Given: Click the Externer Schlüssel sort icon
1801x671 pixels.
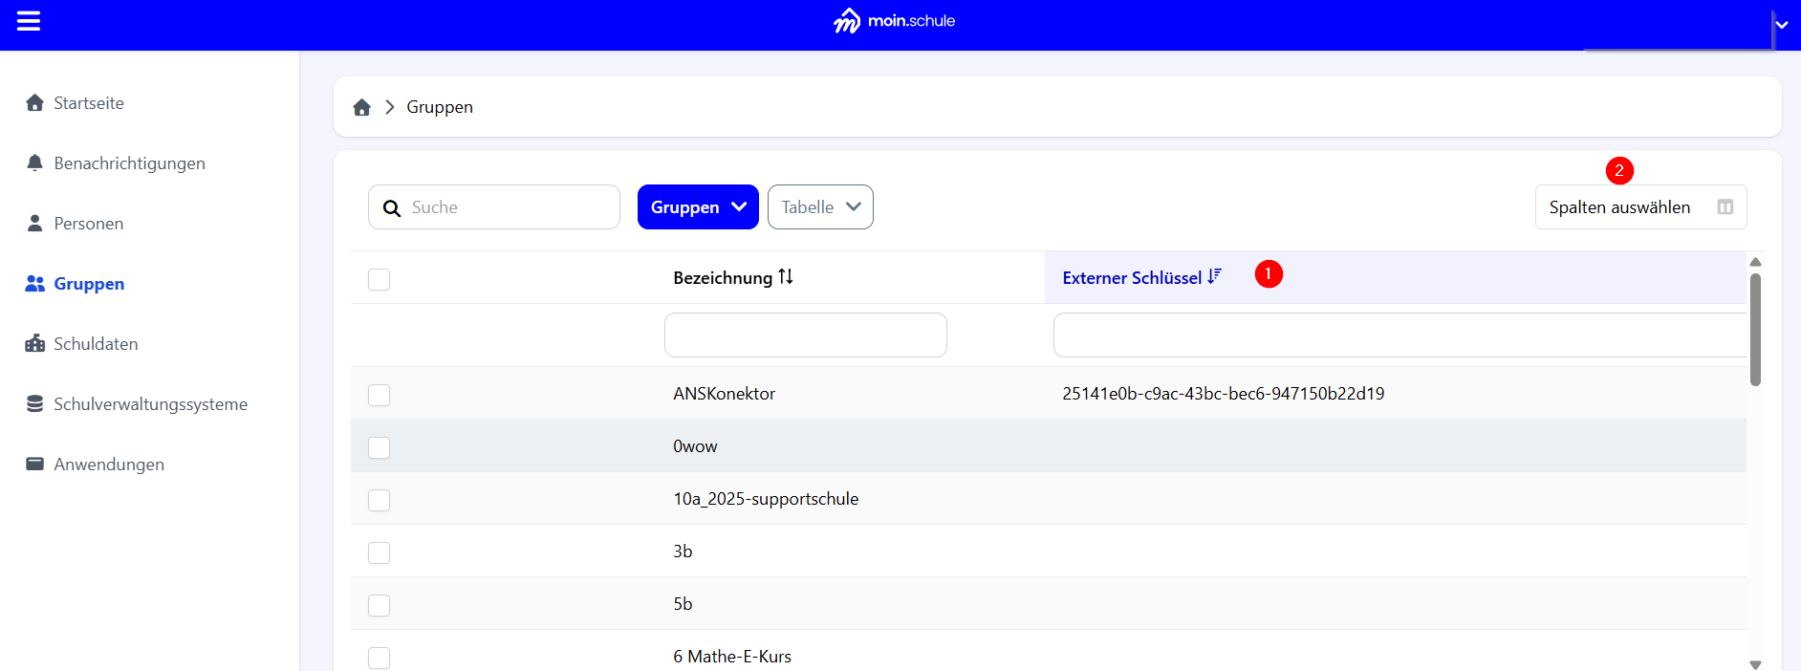Looking at the screenshot, I should [x=1214, y=277].
